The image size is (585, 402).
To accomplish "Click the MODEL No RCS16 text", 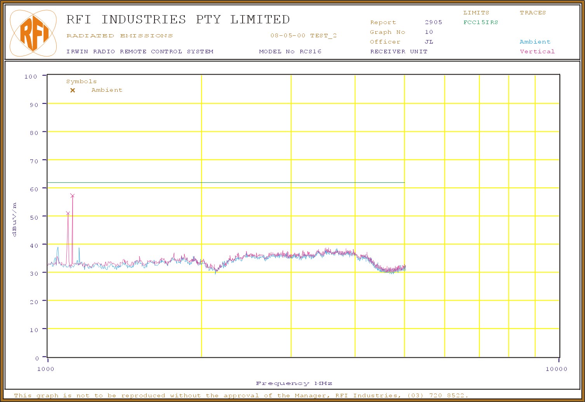I will pos(290,52).
